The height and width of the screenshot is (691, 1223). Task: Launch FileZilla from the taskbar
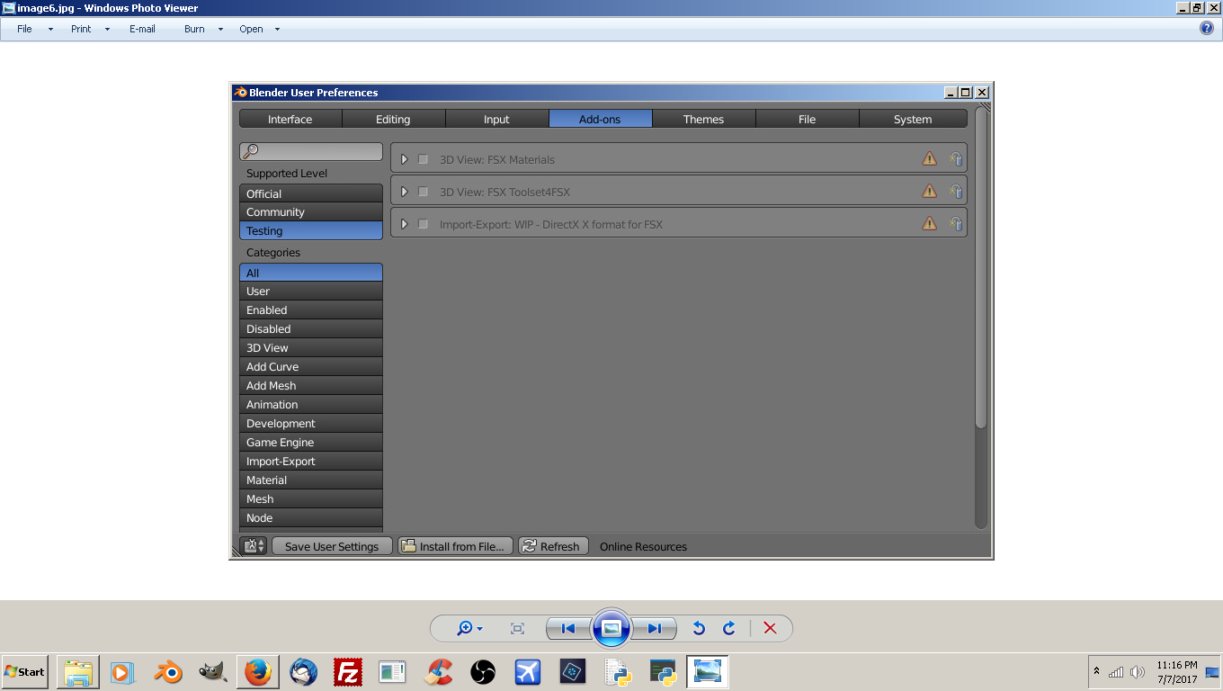(x=348, y=672)
